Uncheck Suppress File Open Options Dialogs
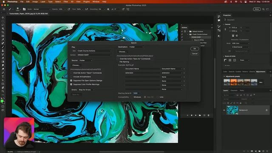This screenshot has width=272, height=153. (x=71, y=80)
